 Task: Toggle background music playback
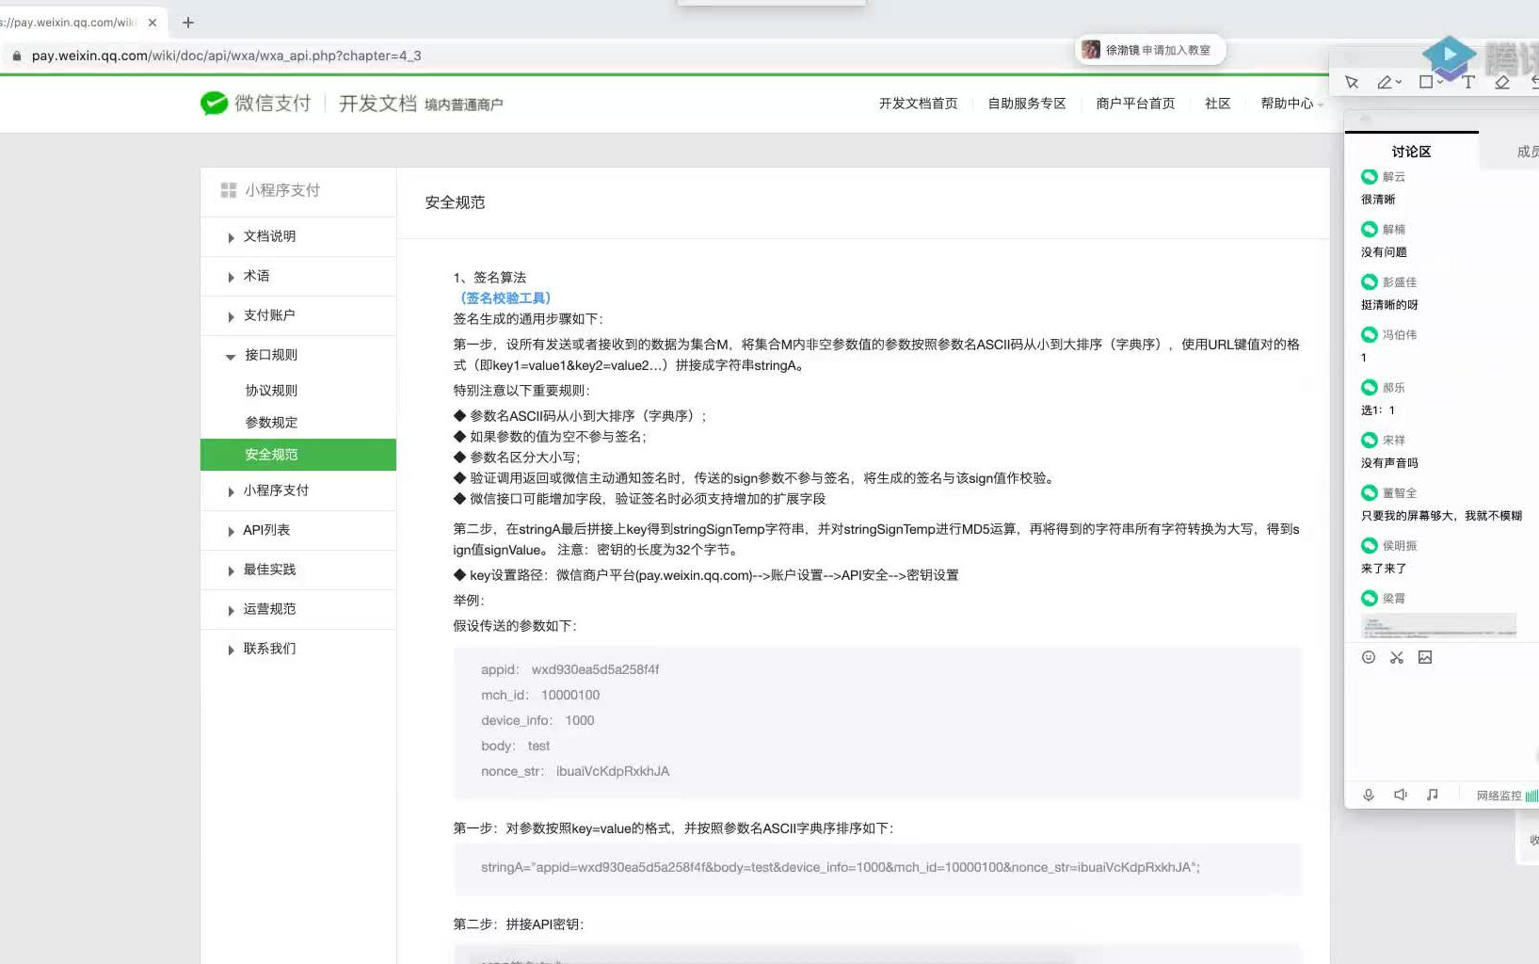[x=1432, y=795]
